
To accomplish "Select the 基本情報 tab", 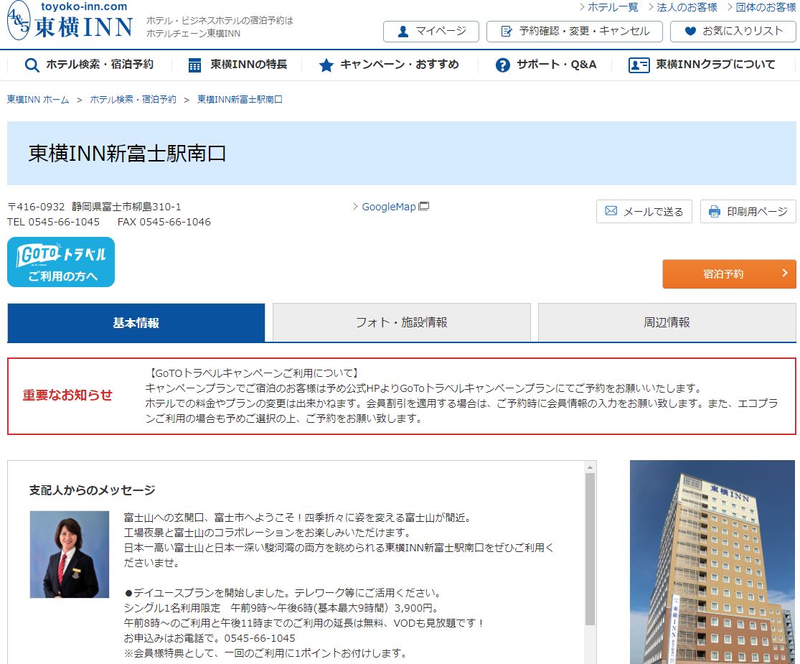I will point(136,322).
